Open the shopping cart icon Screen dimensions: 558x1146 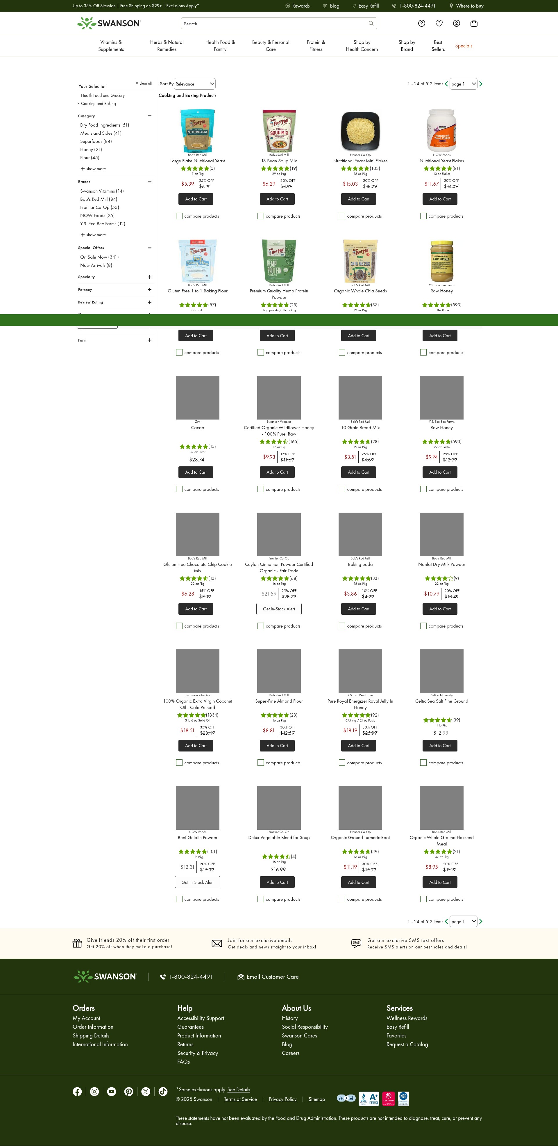tap(474, 24)
